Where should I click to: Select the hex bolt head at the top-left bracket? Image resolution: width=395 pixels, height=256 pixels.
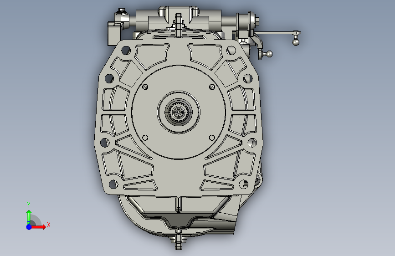[122, 10]
